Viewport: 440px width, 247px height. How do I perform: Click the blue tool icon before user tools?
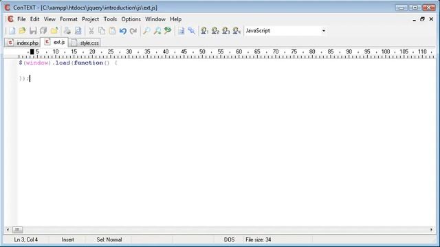[x=191, y=30]
